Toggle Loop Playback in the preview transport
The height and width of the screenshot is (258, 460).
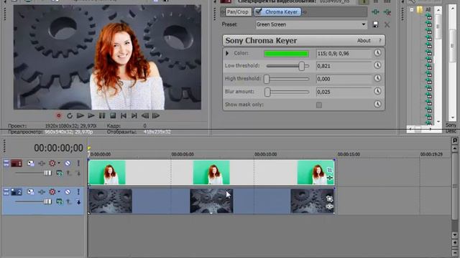[x=70, y=116]
